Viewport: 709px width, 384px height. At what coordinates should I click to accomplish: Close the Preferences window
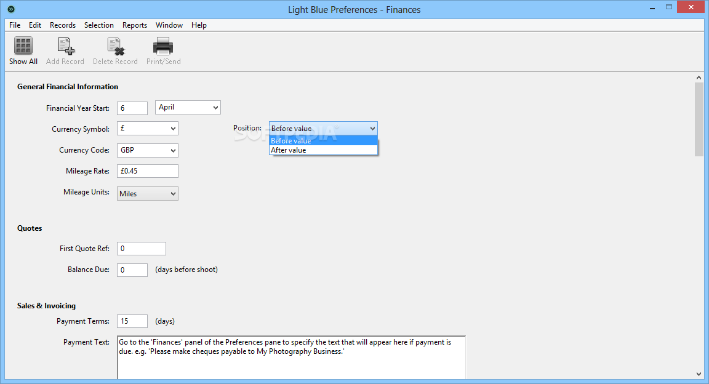click(x=691, y=7)
